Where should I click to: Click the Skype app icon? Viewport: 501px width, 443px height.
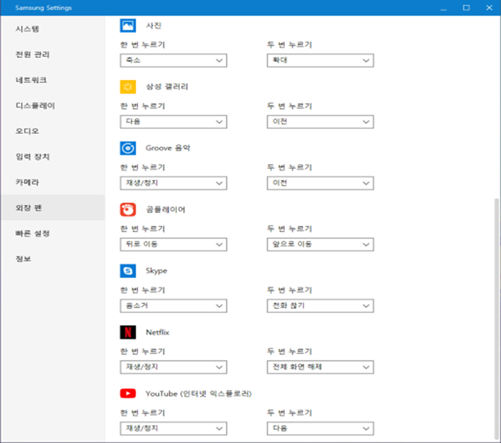point(127,270)
